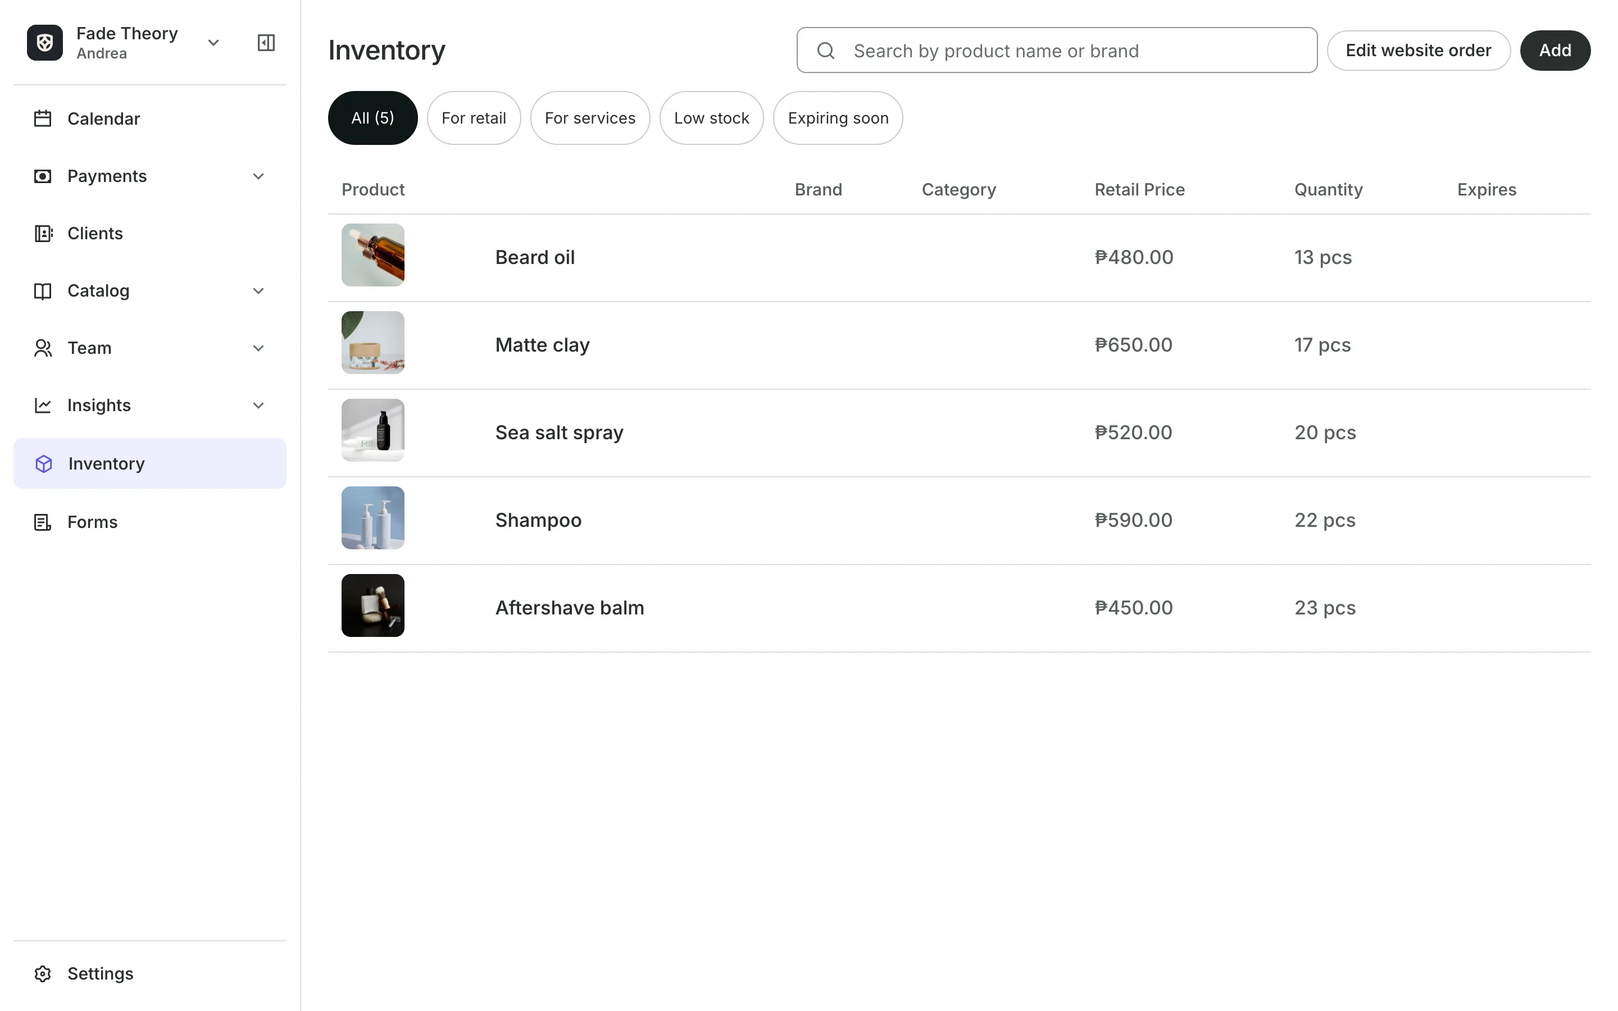Image resolution: width=1618 pixels, height=1011 pixels.
Task: Show Expiring soon items
Action: point(838,118)
